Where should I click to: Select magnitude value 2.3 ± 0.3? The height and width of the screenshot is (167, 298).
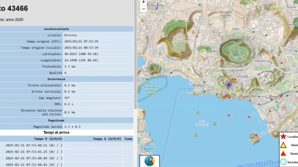(x=72, y=127)
